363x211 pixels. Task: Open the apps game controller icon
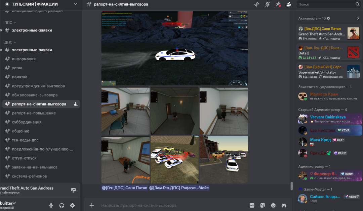284,205
